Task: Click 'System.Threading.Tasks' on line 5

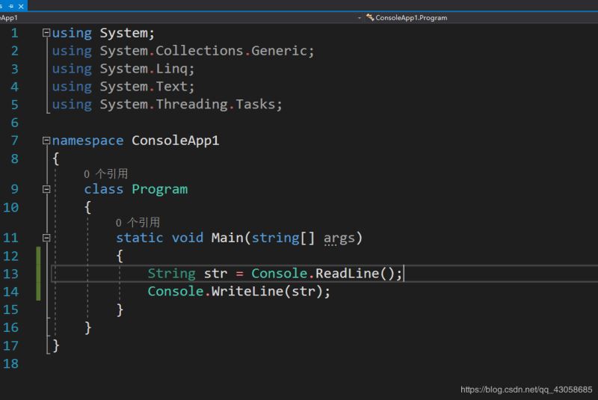Action: tap(188, 105)
